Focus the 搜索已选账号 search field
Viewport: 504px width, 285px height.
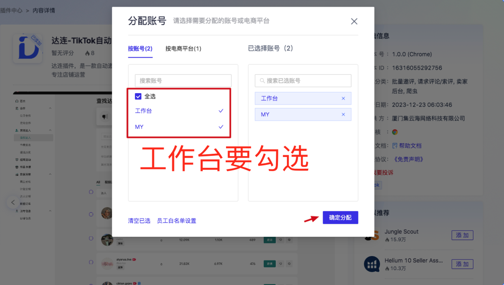click(303, 81)
